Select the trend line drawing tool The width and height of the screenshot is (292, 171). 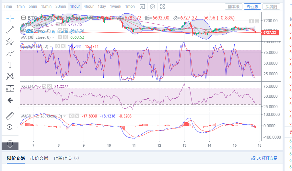pyautogui.click(x=10, y=30)
